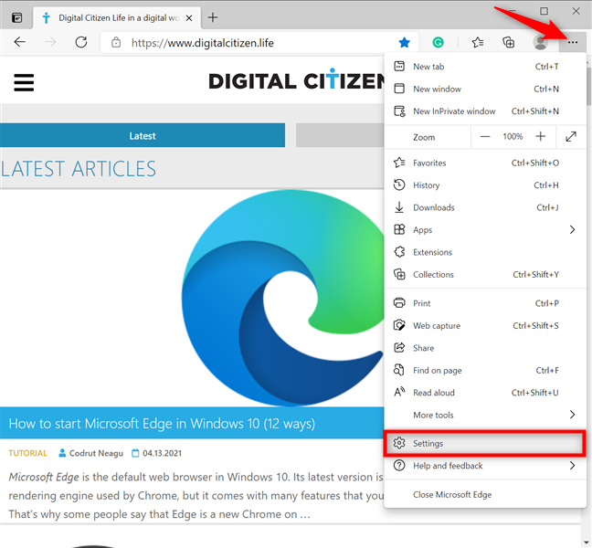
Task: Open the Grammarly extension icon
Action: coord(438,42)
